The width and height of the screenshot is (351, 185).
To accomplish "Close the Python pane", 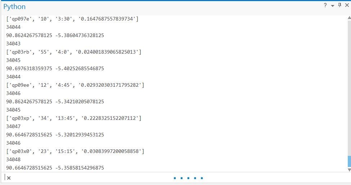I will click(x=347, y=5).
